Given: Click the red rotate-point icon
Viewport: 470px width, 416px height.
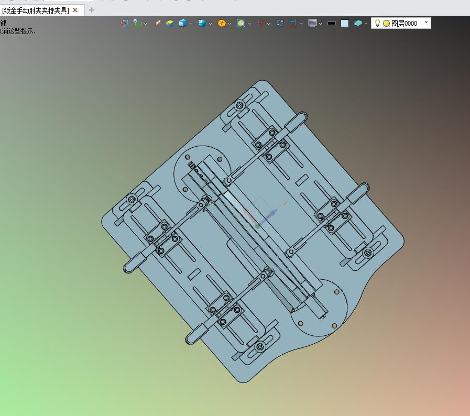Looking at the screenshot, I should pyautogui.click(x=261, y=23).
